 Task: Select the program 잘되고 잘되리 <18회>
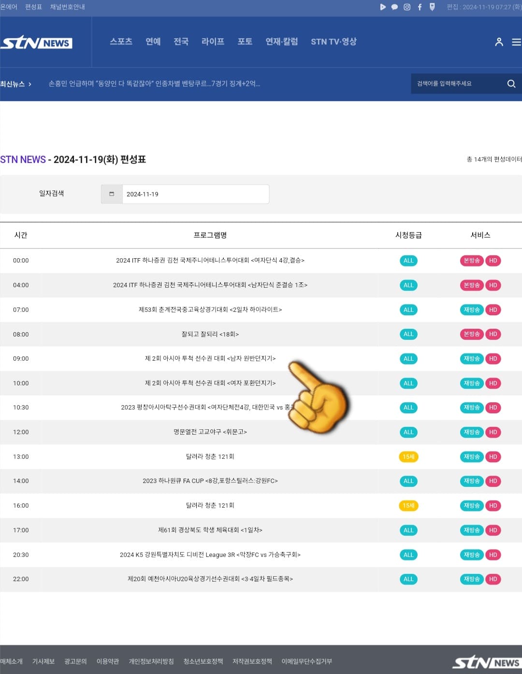tap(211, 334)
